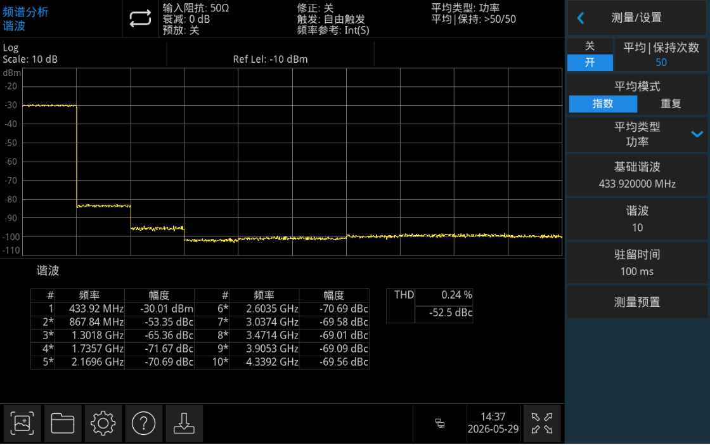Click the network connection status icon
The width and height of the screenshot is (710, 445).
(x=440, y=423)
